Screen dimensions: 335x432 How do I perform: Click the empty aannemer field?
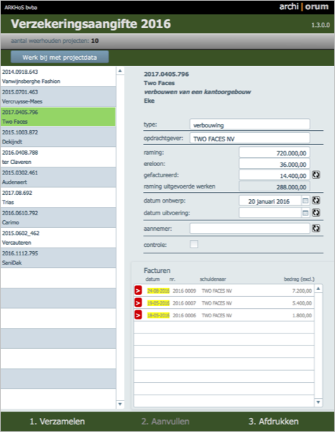[250, 229]
